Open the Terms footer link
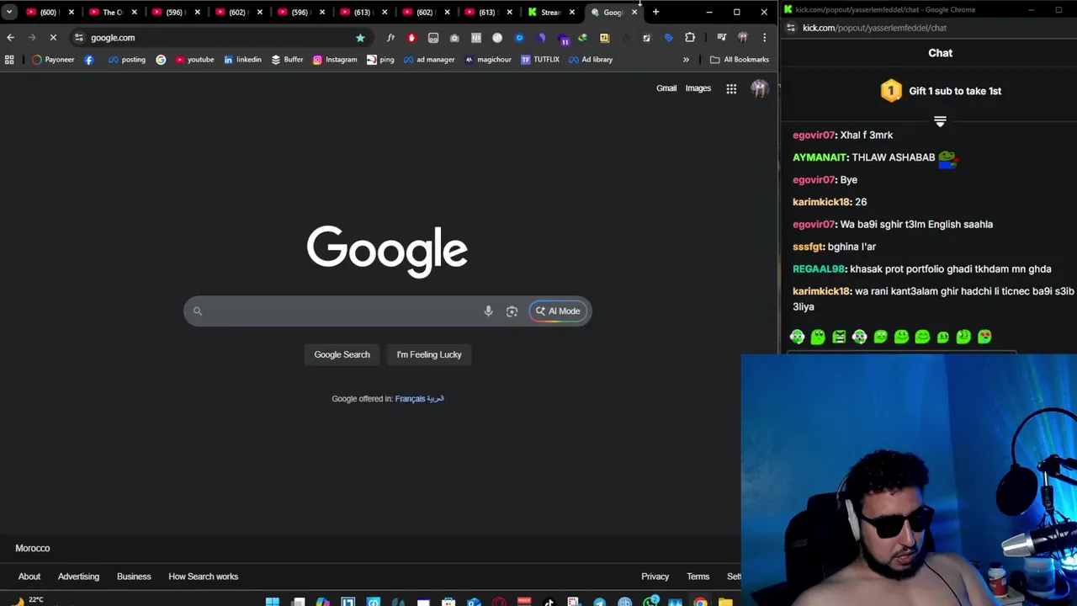This screenshot has height=606, width=1077. click(698, 577)
